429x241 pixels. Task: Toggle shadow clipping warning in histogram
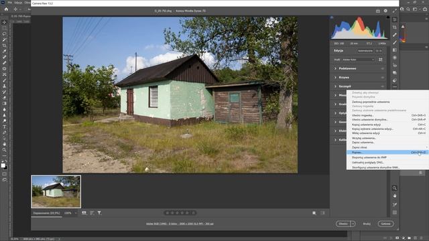point(332,17)
